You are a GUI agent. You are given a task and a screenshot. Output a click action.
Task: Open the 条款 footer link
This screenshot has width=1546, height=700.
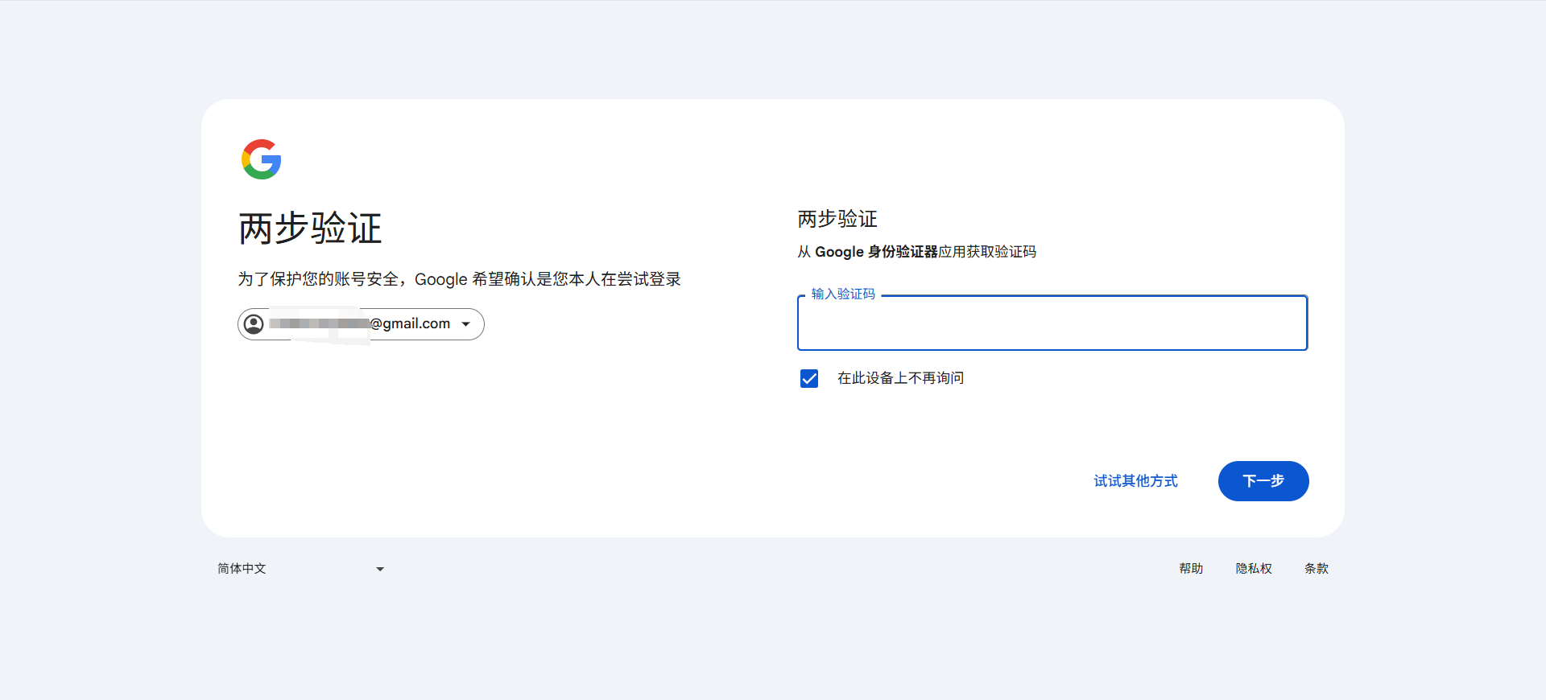click(1317, 569)
